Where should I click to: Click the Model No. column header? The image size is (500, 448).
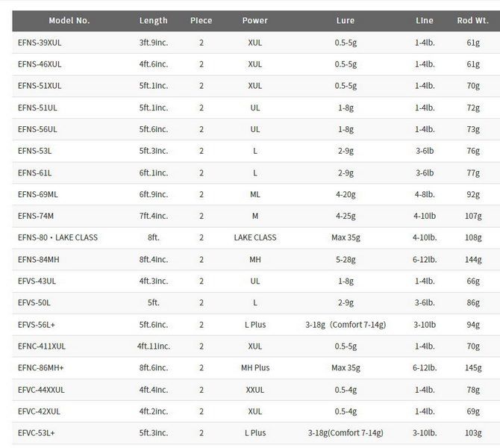(69, 21)
